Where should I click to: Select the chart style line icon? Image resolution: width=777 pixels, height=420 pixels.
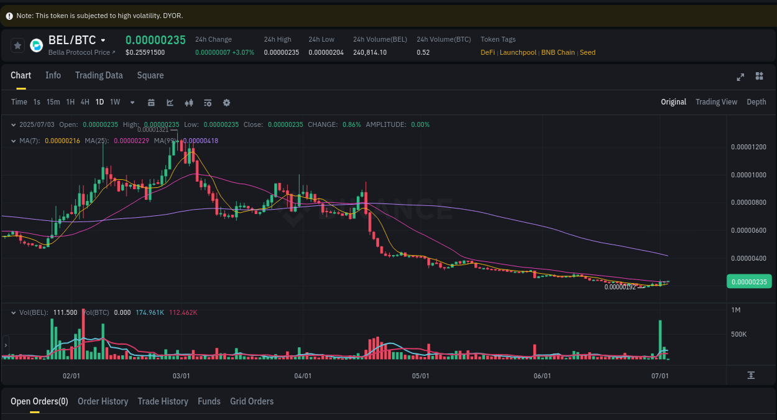(170, 102)
